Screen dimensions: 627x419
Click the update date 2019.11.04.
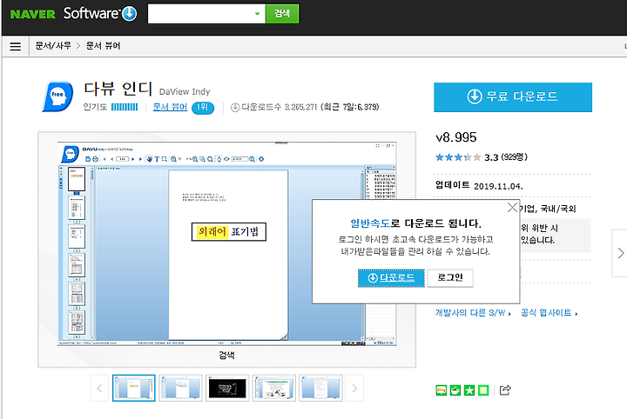click(498, 186)
